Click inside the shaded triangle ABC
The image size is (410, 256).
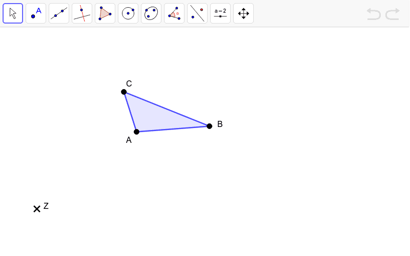157,118
